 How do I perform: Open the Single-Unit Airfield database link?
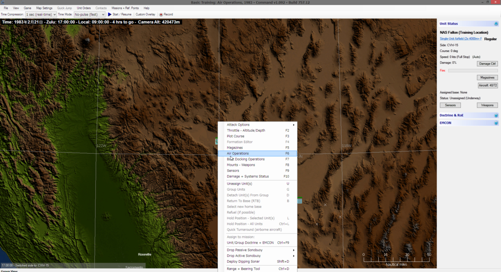[x=460, y=39]
